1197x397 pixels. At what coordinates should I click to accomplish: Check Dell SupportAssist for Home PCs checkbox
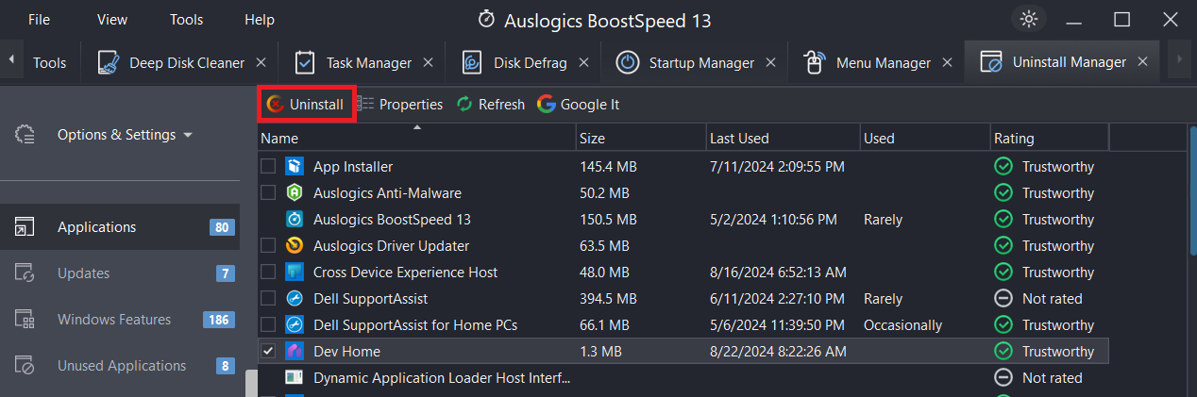pos(268,324)
